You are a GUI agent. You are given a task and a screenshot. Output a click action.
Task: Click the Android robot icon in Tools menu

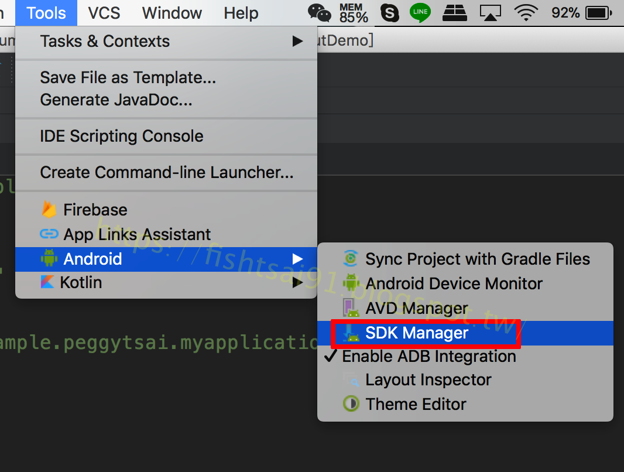click(x=49, y=258)
